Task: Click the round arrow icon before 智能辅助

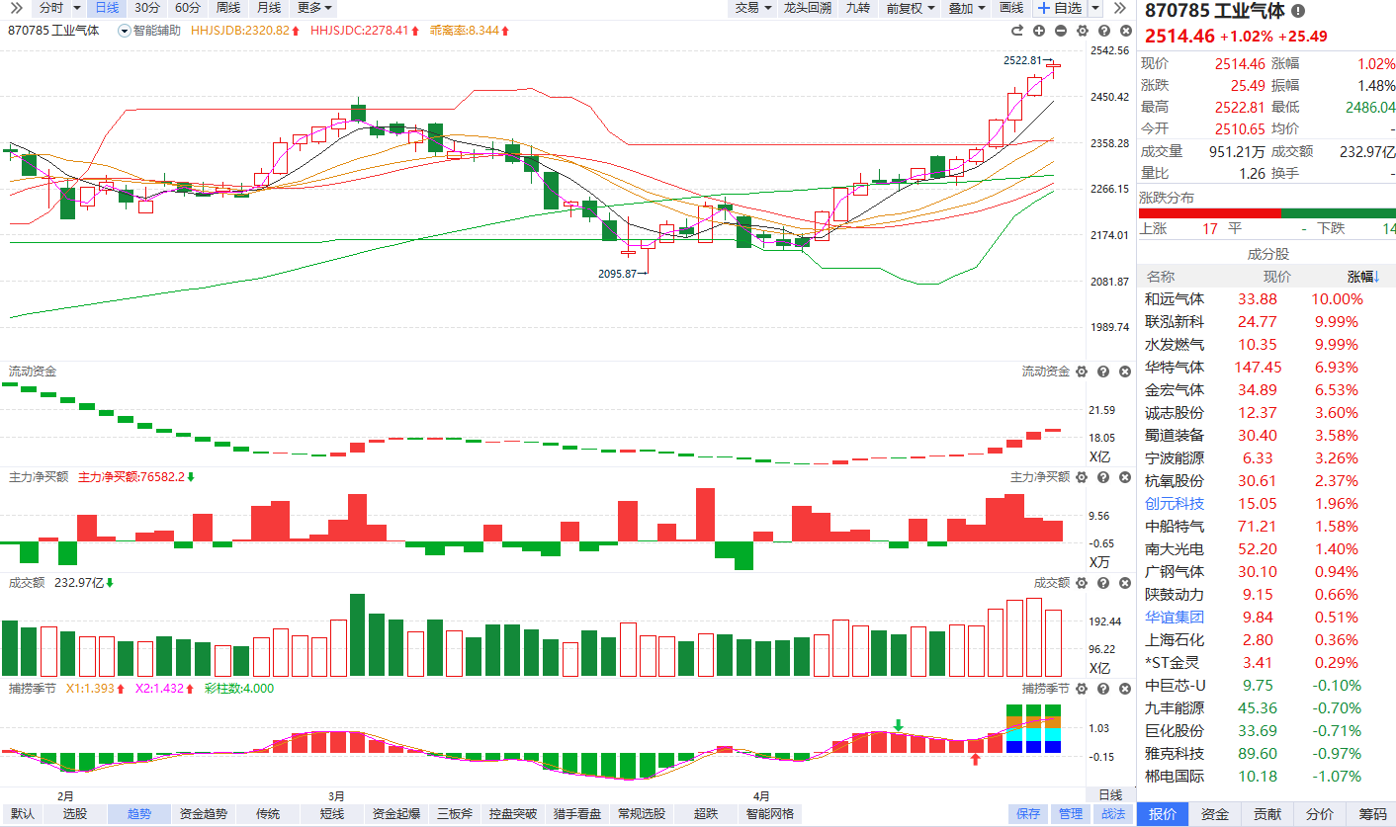Action: [124, 31]
